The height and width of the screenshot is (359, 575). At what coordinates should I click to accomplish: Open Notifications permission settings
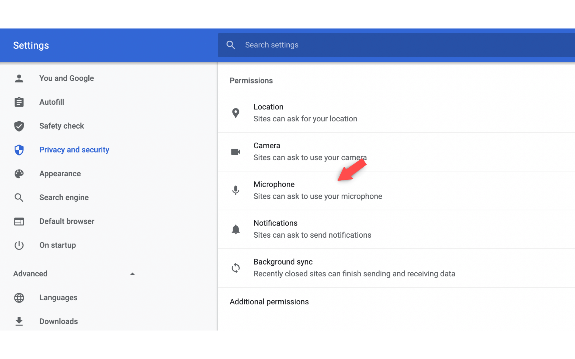[x=312, y=229]
